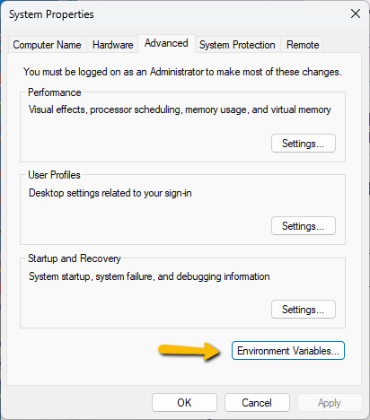The image size is (370, 420).
Task: Open Startup and Recovery Settings button
Action: point(304,310)
